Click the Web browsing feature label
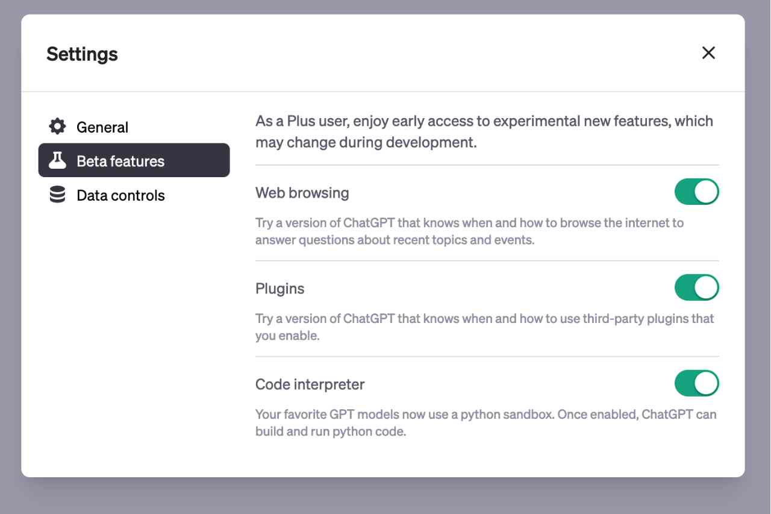 [x=302, y=192]
